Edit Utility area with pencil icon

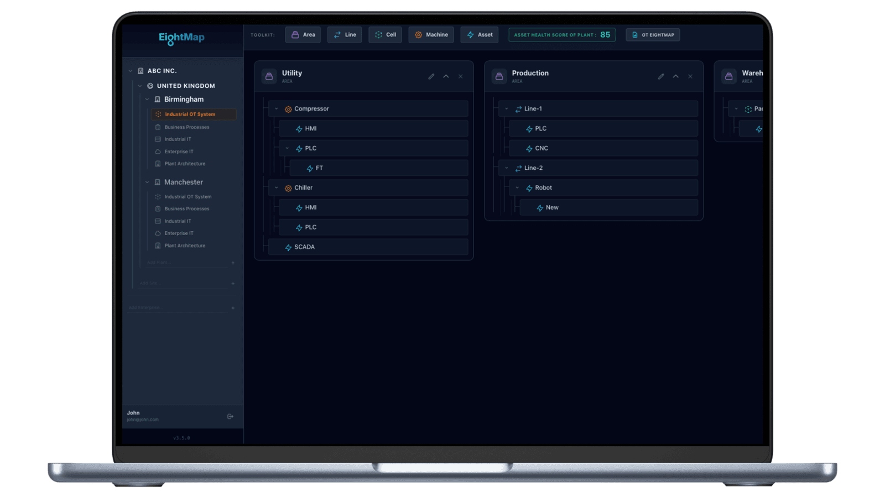pyautogui.click(x=431, y=76)
